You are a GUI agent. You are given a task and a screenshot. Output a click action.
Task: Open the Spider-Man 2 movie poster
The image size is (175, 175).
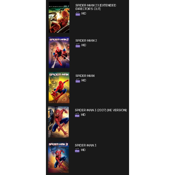click(59, 52)
